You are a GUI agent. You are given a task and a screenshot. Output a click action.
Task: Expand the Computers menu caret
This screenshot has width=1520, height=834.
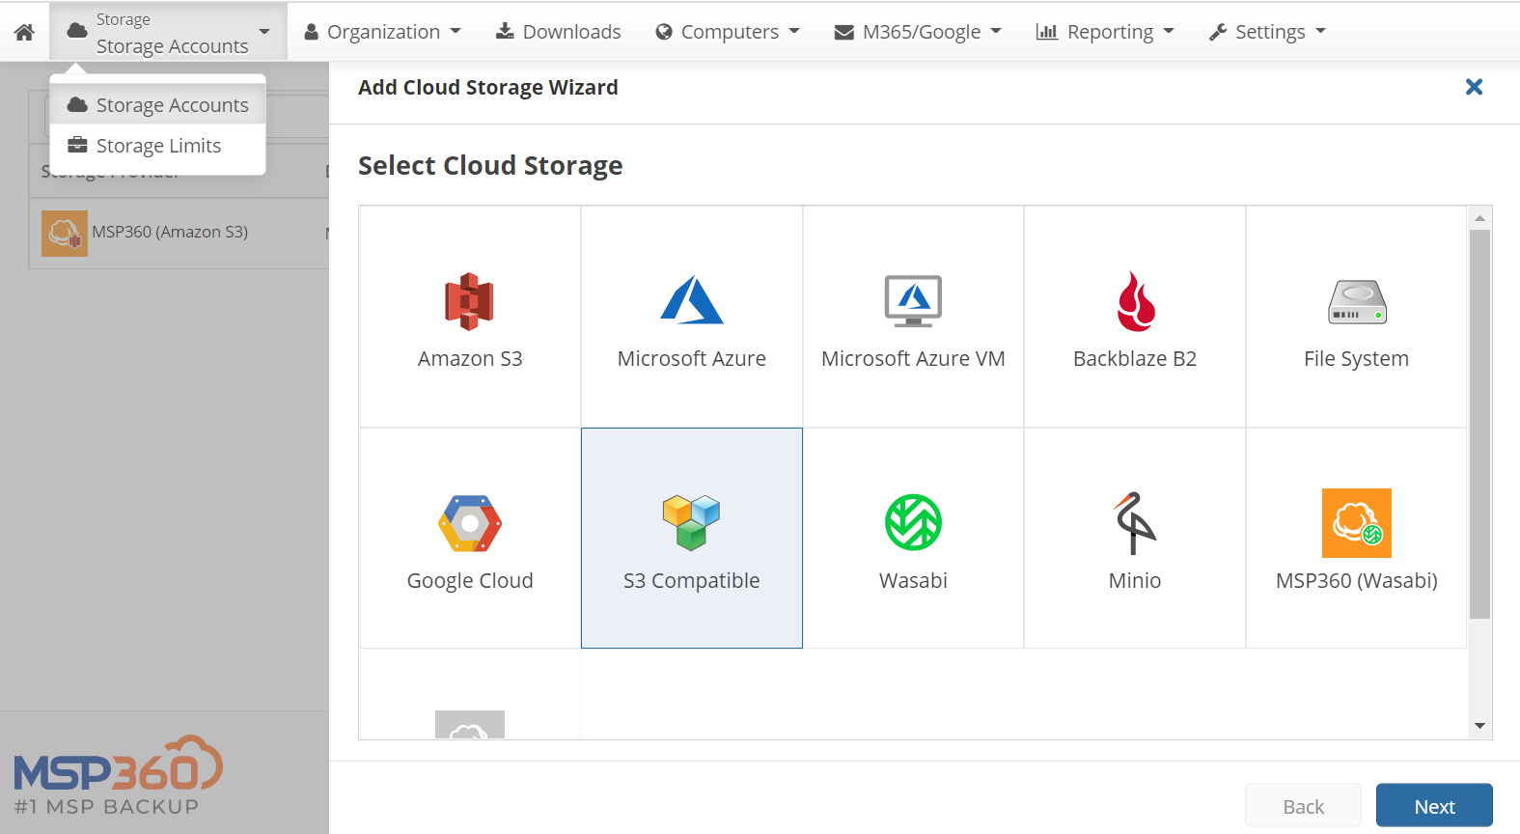794,31
